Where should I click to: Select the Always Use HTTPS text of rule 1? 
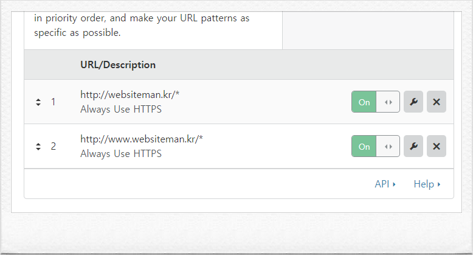click(121, 109)
